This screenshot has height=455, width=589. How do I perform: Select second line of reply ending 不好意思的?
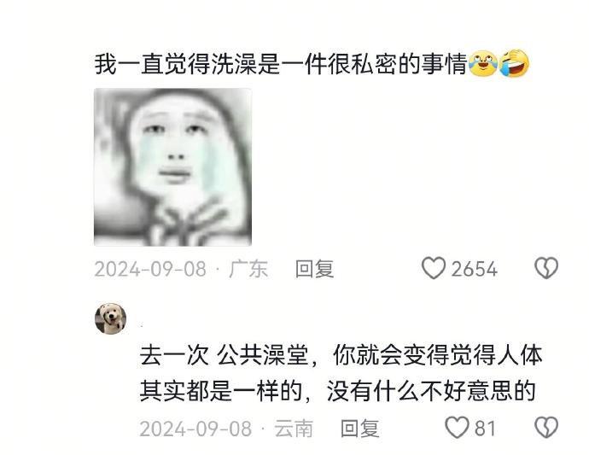337,391
